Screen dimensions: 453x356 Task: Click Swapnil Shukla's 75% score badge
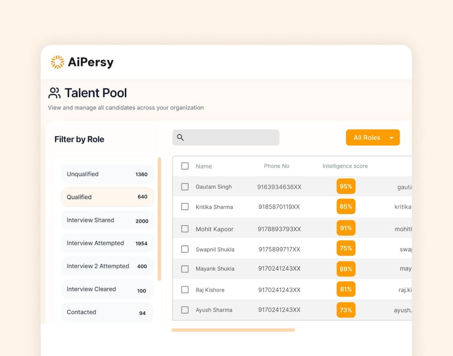346,248
